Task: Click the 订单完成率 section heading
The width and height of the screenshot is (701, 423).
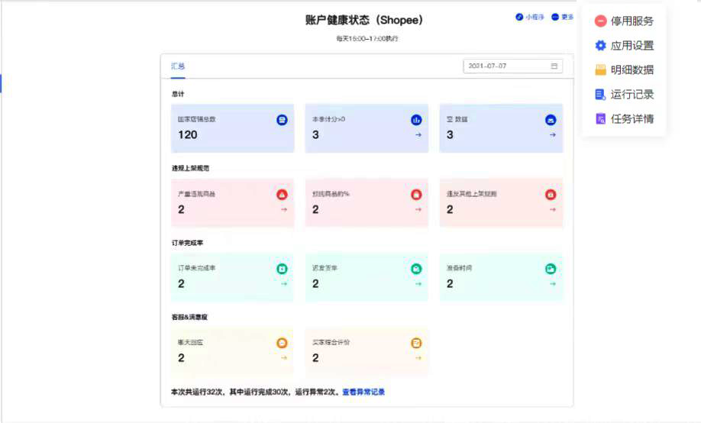Action: [187, 243]
